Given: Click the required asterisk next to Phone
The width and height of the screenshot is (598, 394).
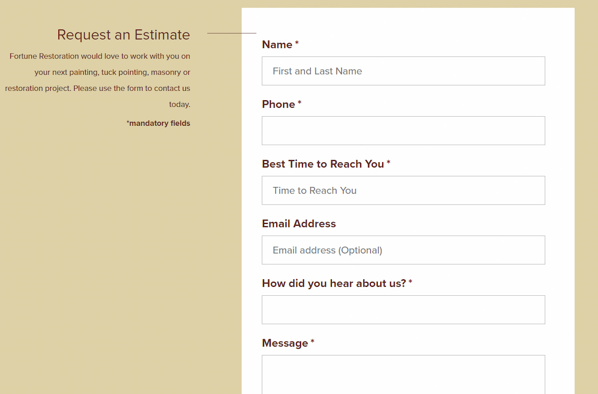Looking at the screenshot, I should click(299, 103).
